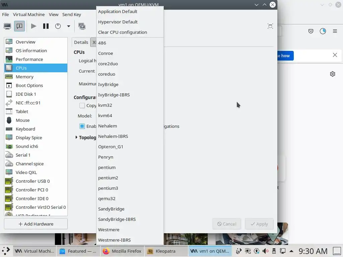Open Memory hardware entry

pos(36,77)
